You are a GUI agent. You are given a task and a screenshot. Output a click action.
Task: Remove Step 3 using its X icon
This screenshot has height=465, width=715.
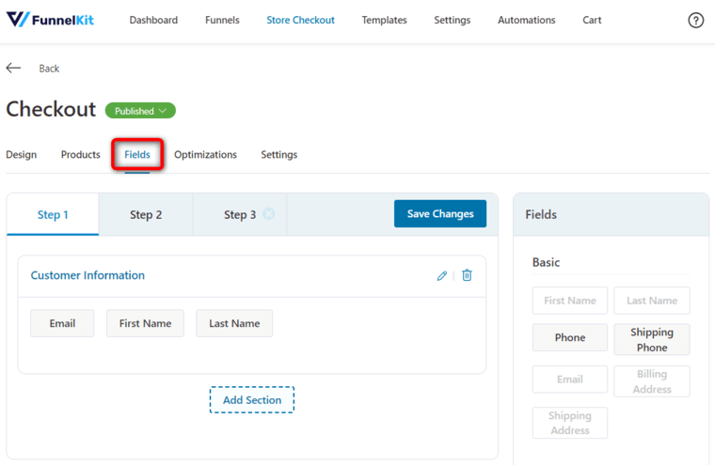tap(269, 213)
